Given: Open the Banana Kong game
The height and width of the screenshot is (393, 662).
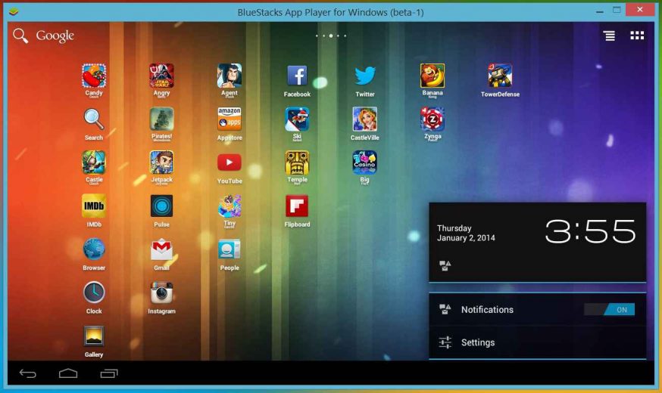Looking at the screenshot, I should click(x=432, y=76).
